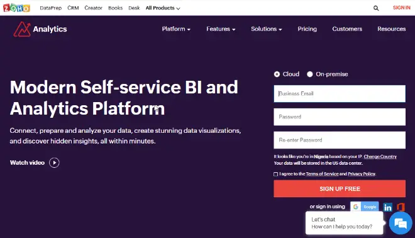The image size is (415, 238).
Task: Expand the Platform menu
Action: [x=176, y=29]
